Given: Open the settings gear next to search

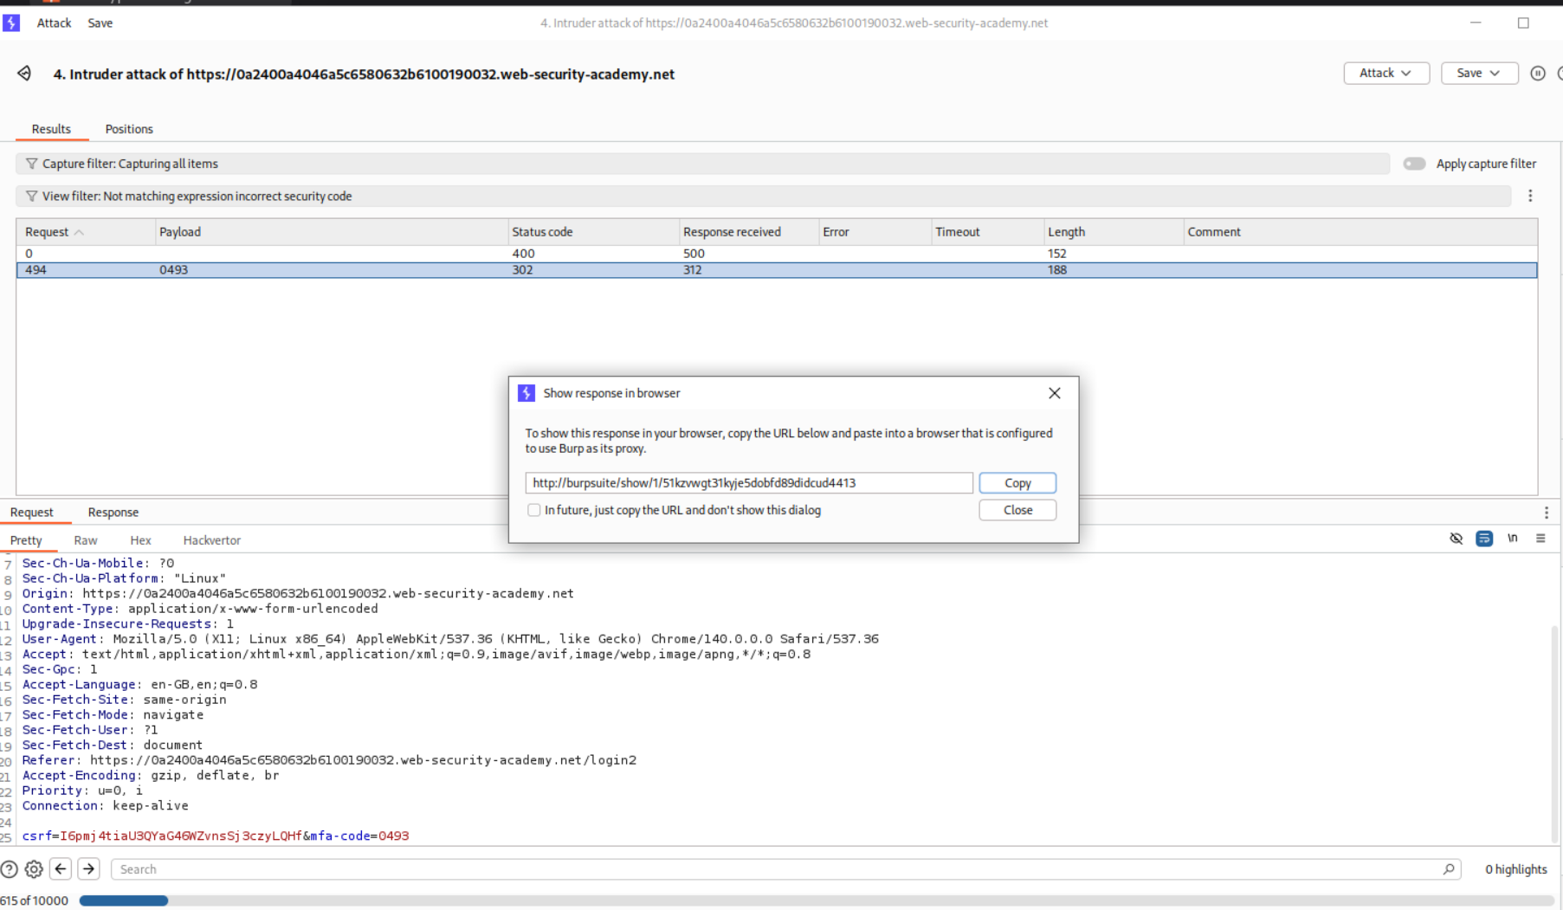Looking at the screenshot, I should (34, 869).
